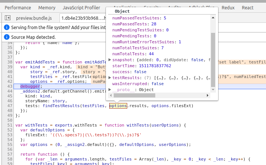Click the numPendingTests property row
Viewport: 266px width, 165px height.
[x=134, y=36]
